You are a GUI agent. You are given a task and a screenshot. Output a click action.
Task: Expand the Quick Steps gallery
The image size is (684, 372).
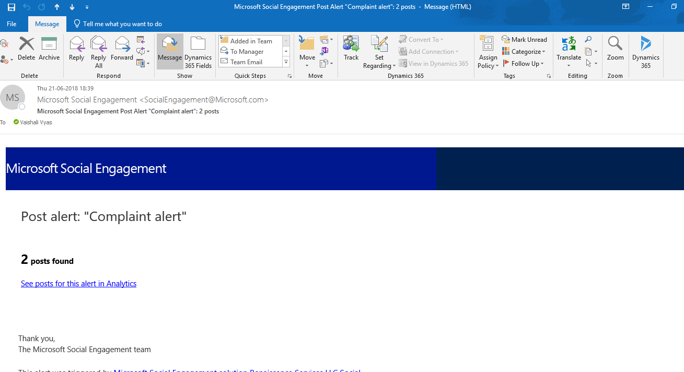click(286, 62)
